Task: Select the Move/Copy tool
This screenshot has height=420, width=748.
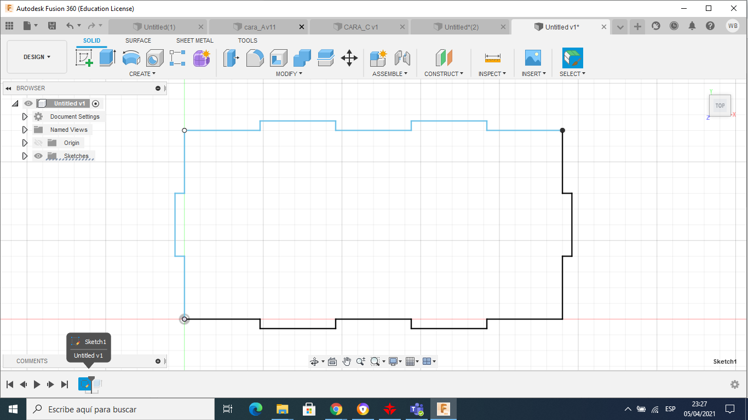Action: coord(349,57)
